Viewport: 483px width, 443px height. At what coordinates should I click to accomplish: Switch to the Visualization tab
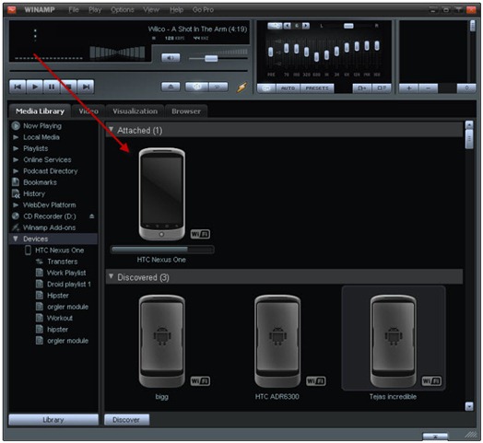click(135, 111)
